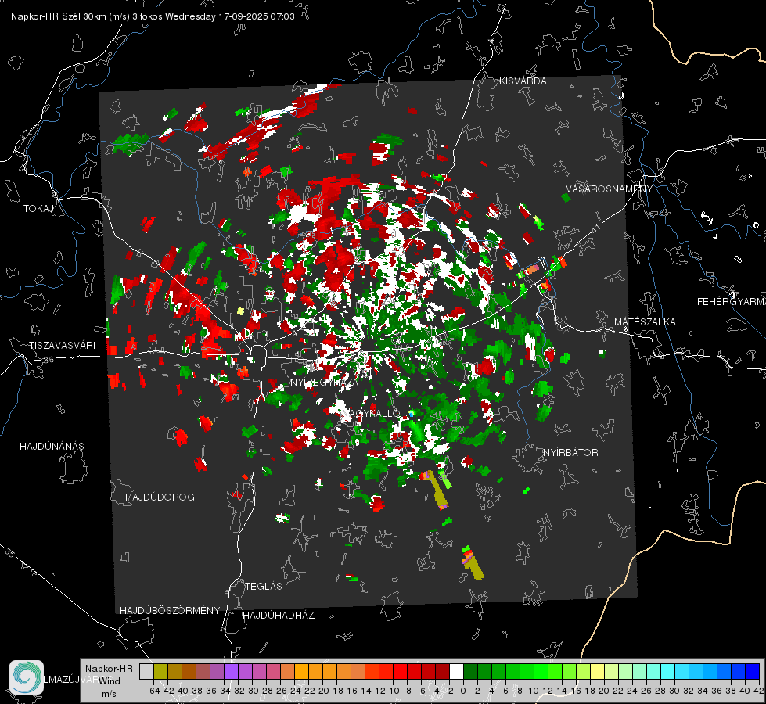This screenshot has height=704, width=766.
Task: Select the TISZAVASVÁRI label
Action: coord(62,346)
